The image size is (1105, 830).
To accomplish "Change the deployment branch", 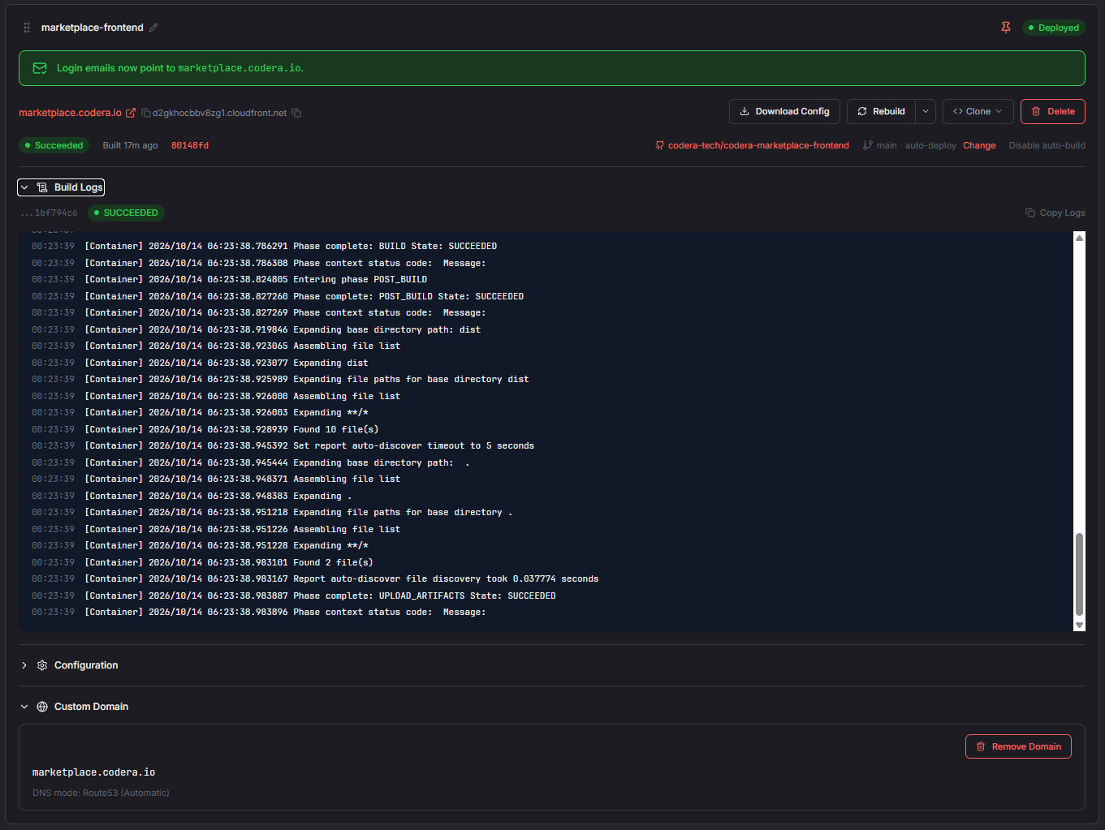I will coord(979,145).
